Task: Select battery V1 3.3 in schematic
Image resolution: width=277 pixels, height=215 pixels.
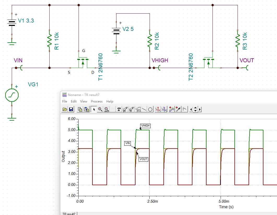Action: [12, 23]
